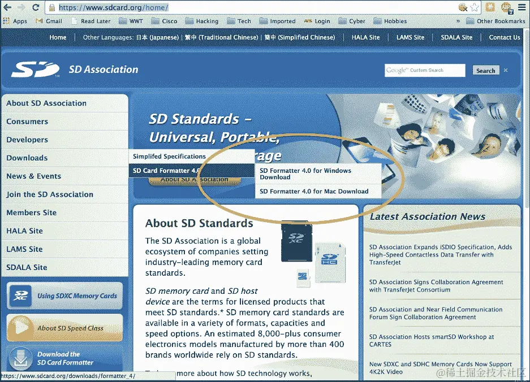The image size is (530, 382).
Task: Open LAMS Site in the top navigation
Action: (410, 37)
